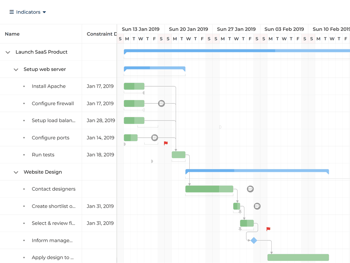Click beer mug indicator in Configure ports row
Image resolution: width=350 pixels, height=263 pixels.
click(154, 138)
